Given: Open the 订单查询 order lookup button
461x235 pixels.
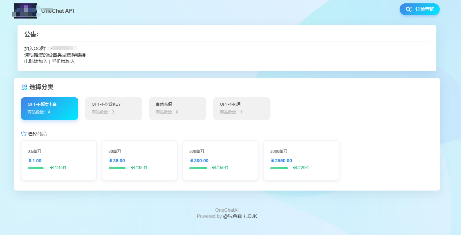Looking at the screenshot, I should [x=420, y=9].
